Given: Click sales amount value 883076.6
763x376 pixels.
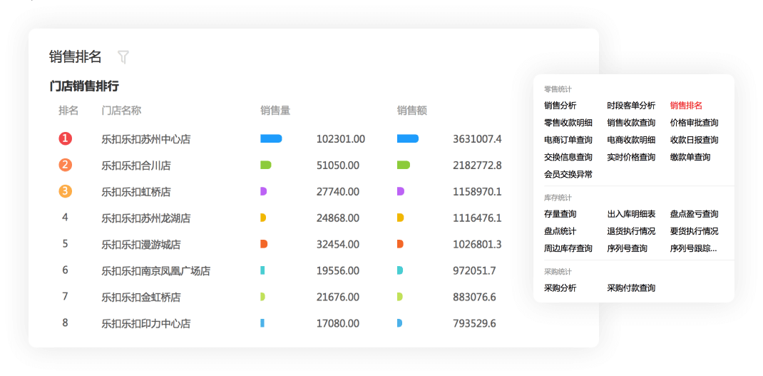Looking at the screenshot, I should tap(474, 297).
